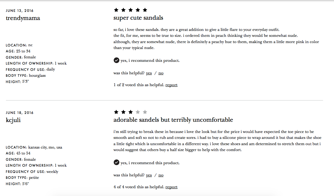Click the first star of the five-star rating
This screenshot has width=334, height=196.
click(116, 10)
